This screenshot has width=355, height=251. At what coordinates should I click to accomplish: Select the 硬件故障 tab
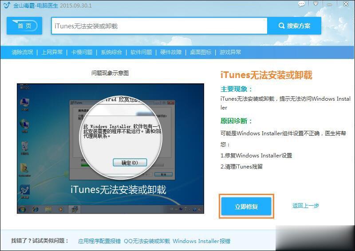[171, 52]
